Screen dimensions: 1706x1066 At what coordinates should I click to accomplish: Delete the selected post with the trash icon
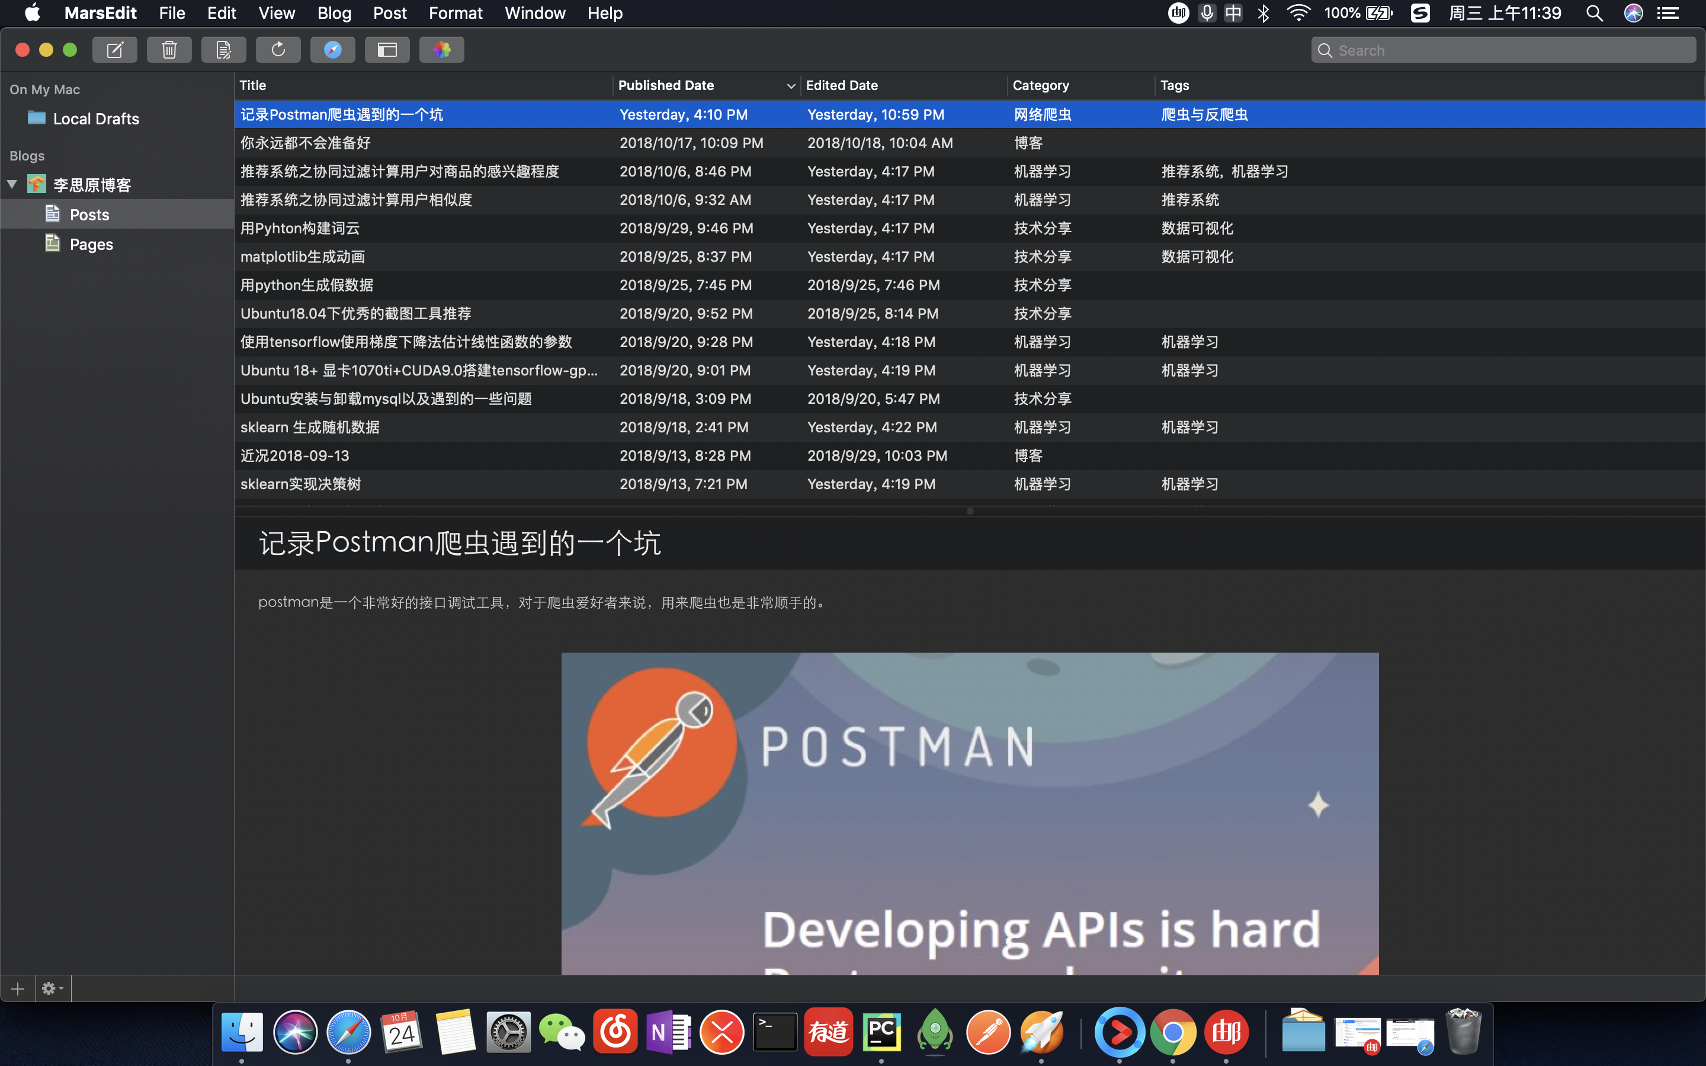pyautogui.click(x=169, y=50)
